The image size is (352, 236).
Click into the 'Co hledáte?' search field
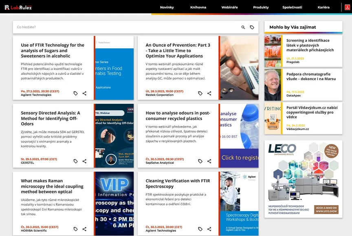(81, 26)
